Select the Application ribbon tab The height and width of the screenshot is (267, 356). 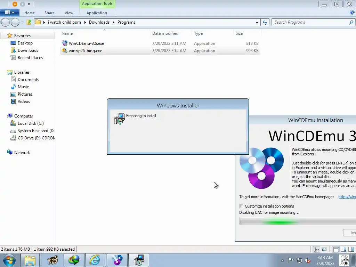[97, 13]
